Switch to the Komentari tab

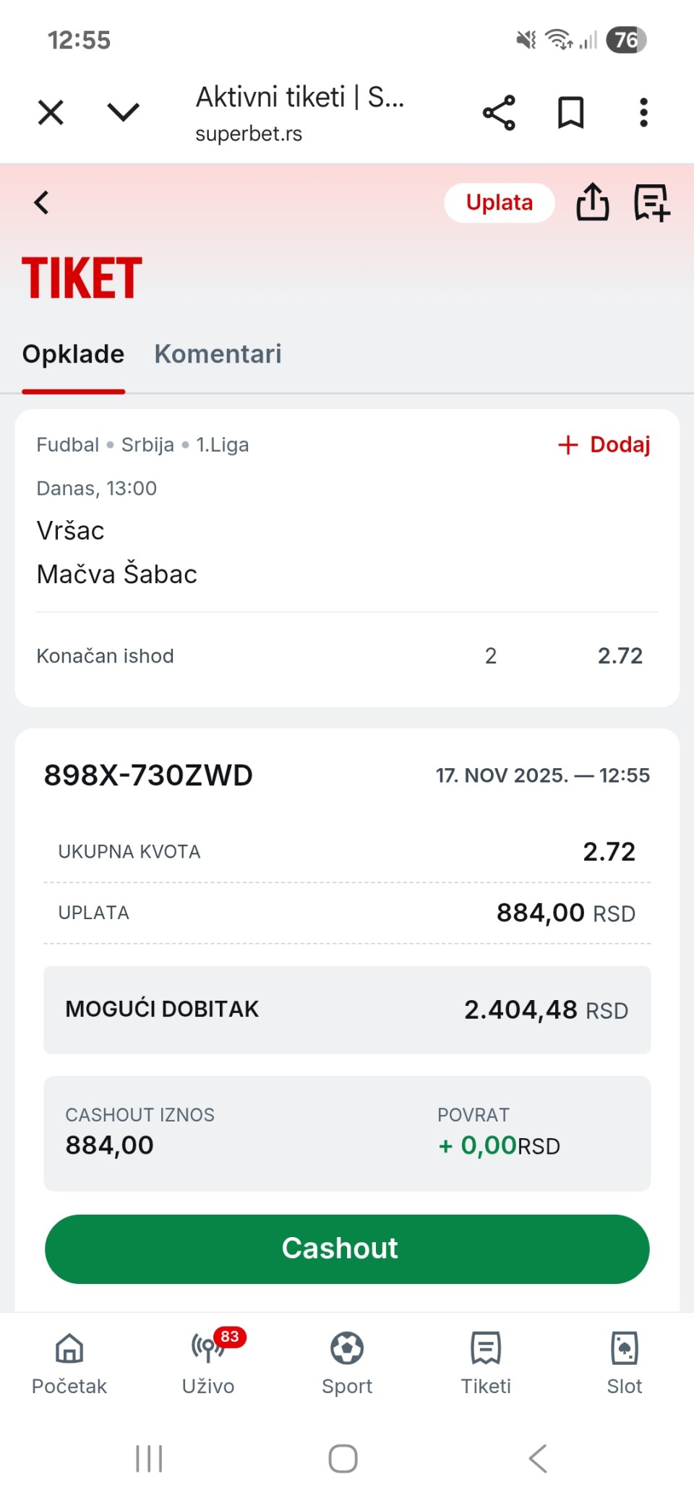pos(218,354)
